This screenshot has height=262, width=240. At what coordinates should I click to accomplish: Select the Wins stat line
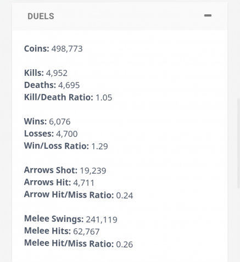pyautogui.click(x=47, y=121)
